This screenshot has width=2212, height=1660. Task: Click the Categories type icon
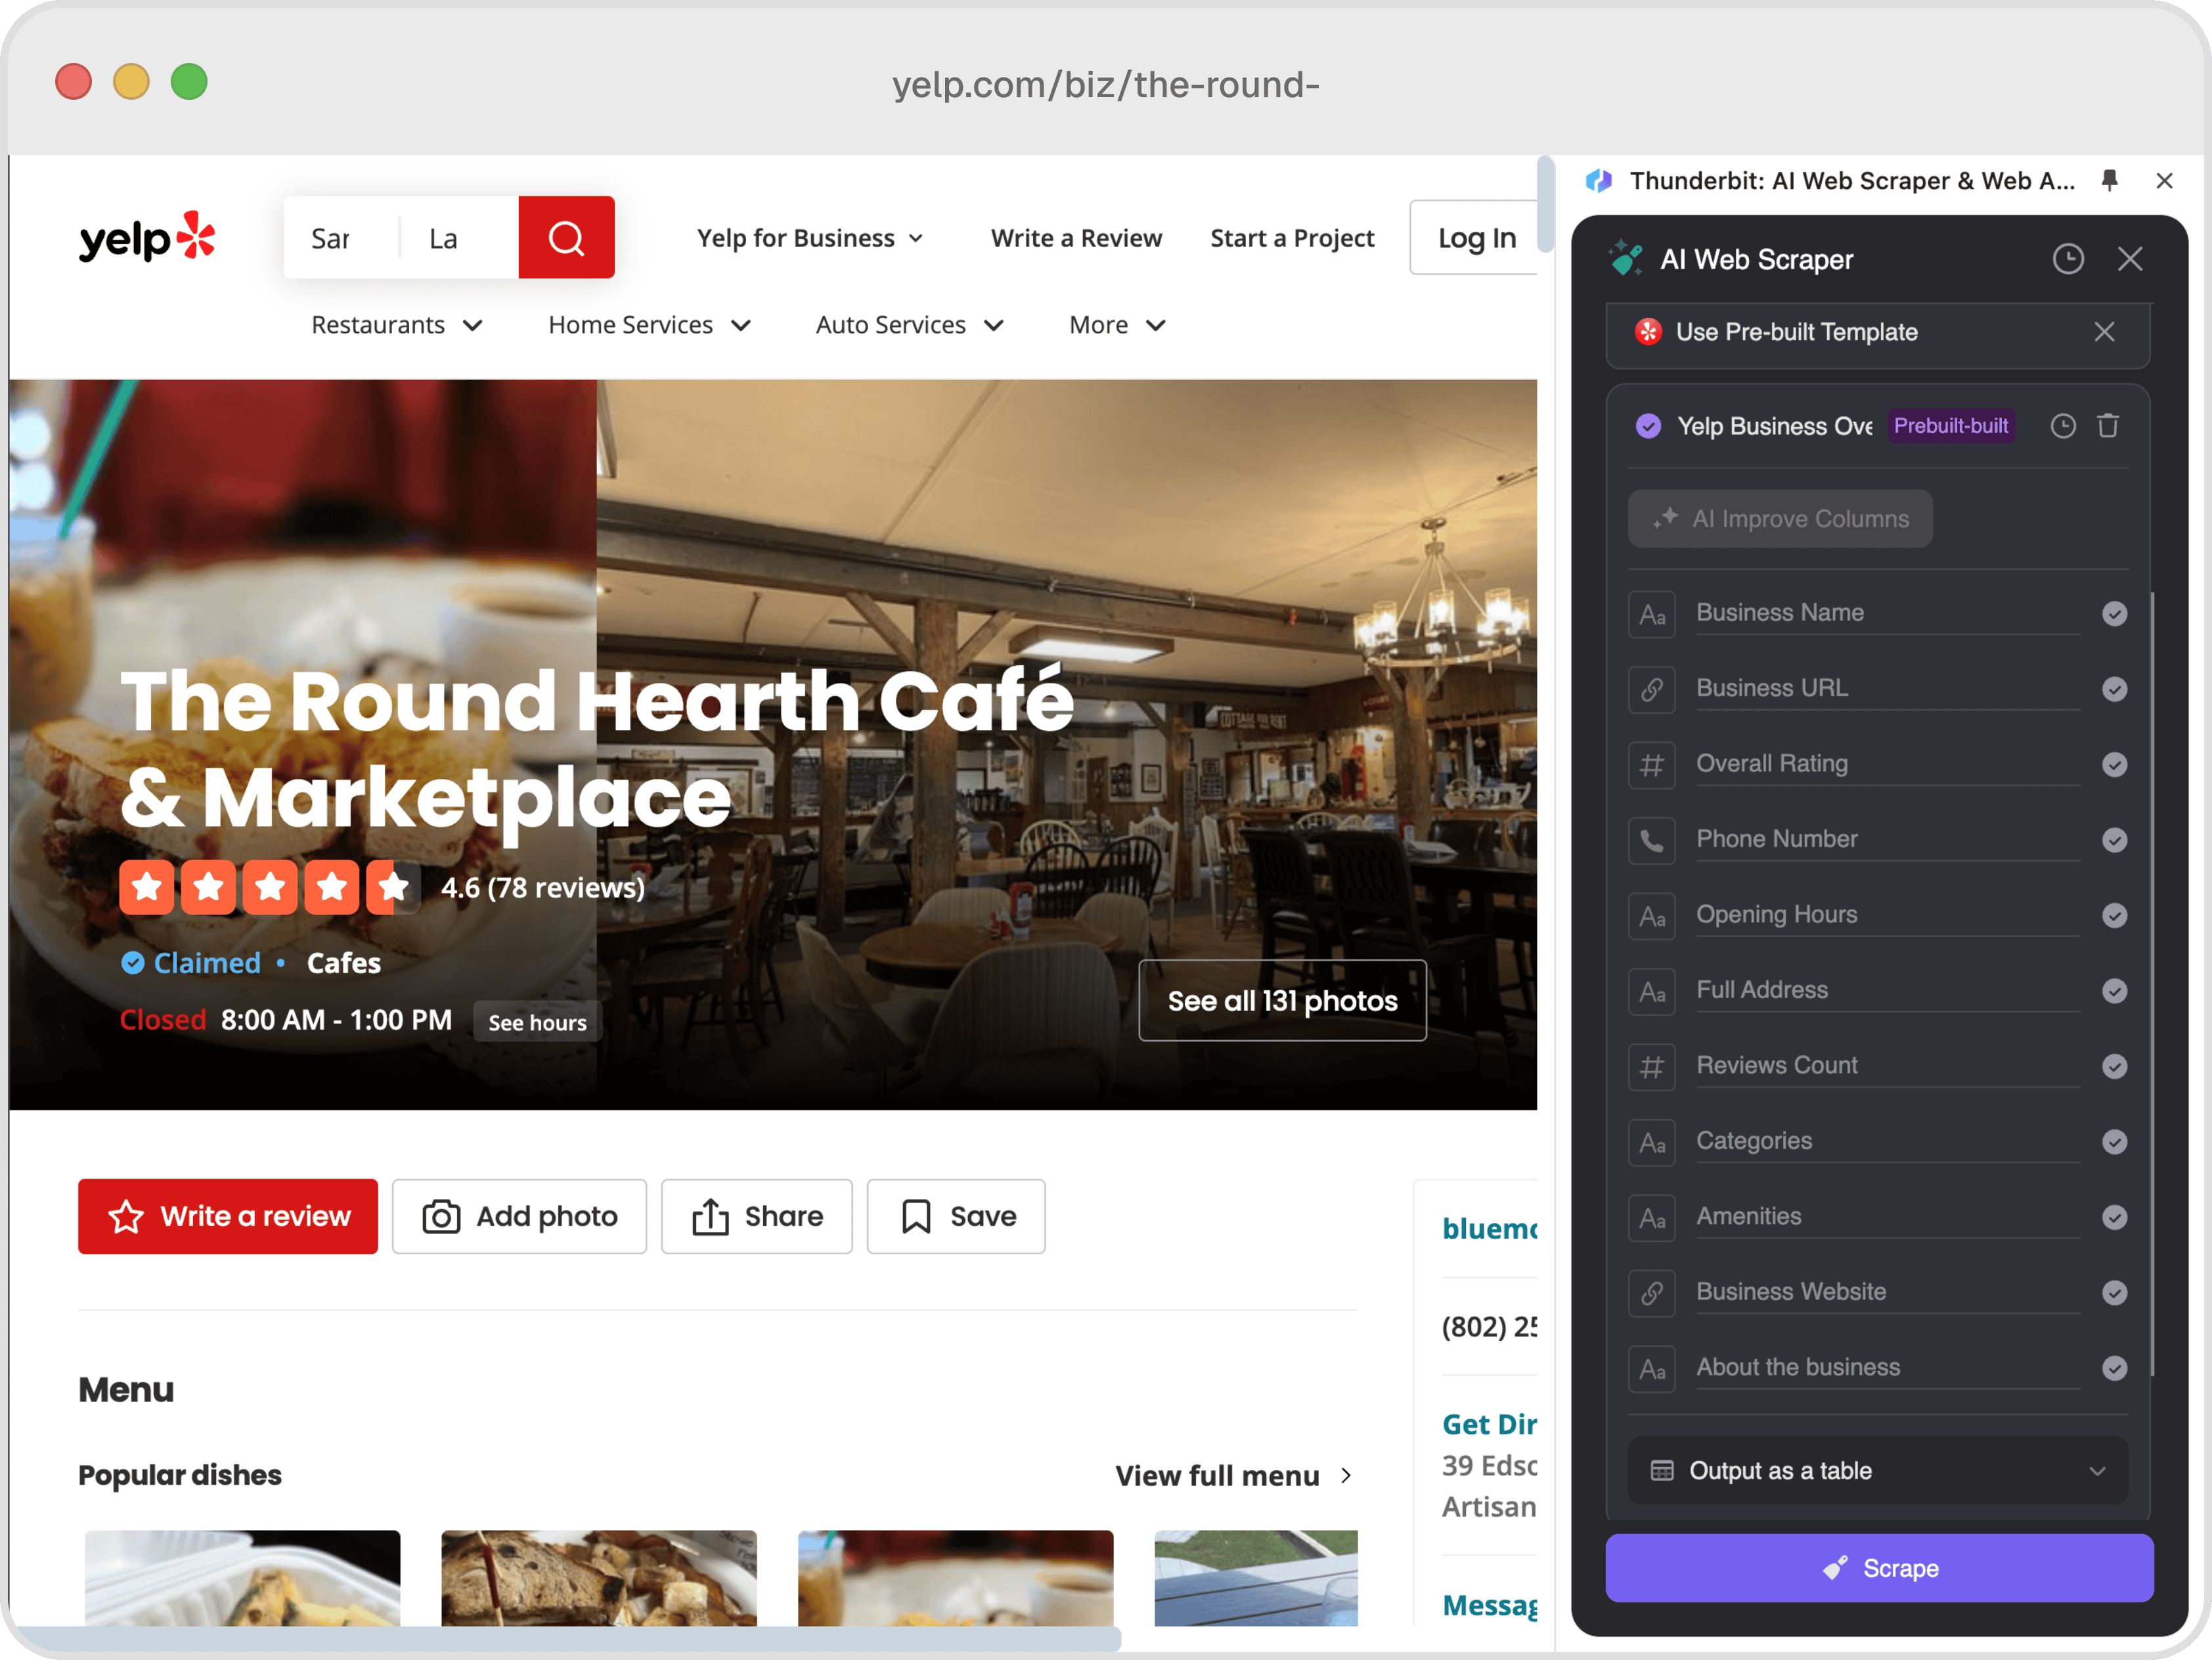[x=1652, y=1142]
